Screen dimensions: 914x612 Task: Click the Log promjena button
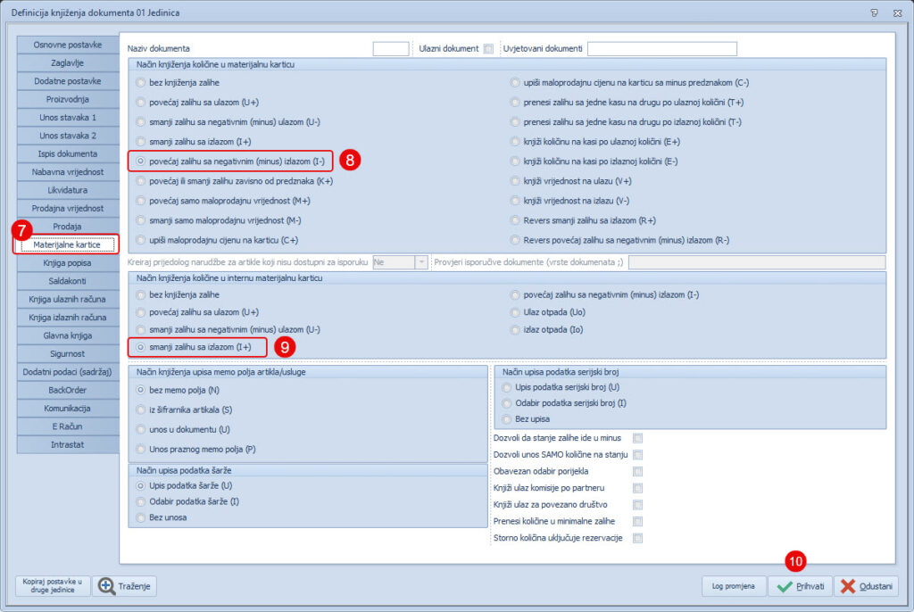tap(733, 586)
